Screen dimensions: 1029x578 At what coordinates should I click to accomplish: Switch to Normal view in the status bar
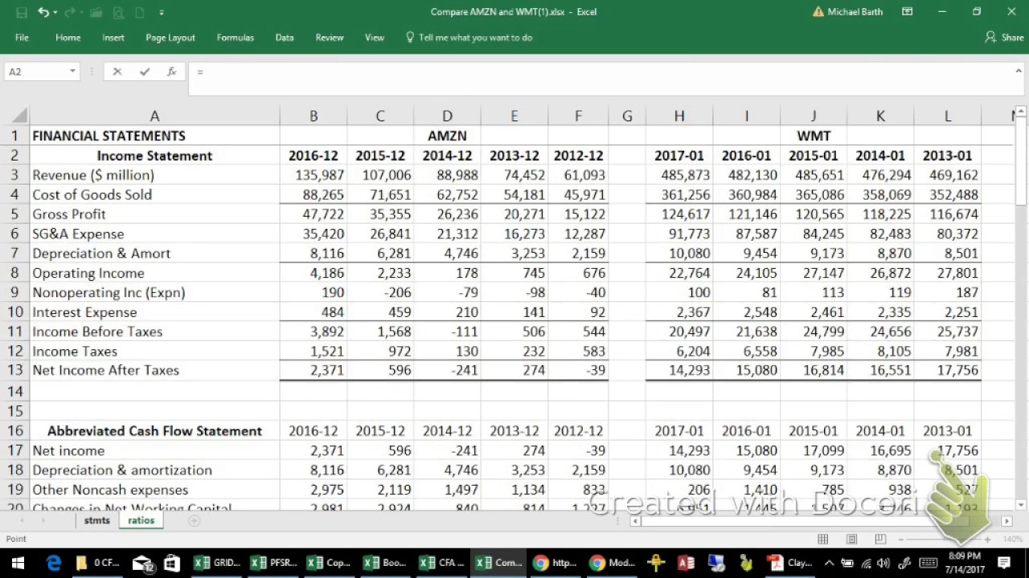pos(823,539)
